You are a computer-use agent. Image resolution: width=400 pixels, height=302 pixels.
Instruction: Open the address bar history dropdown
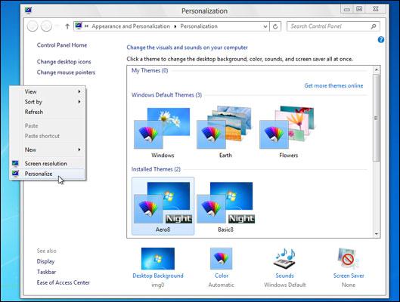pyautogui.click(x=265, y=26)
